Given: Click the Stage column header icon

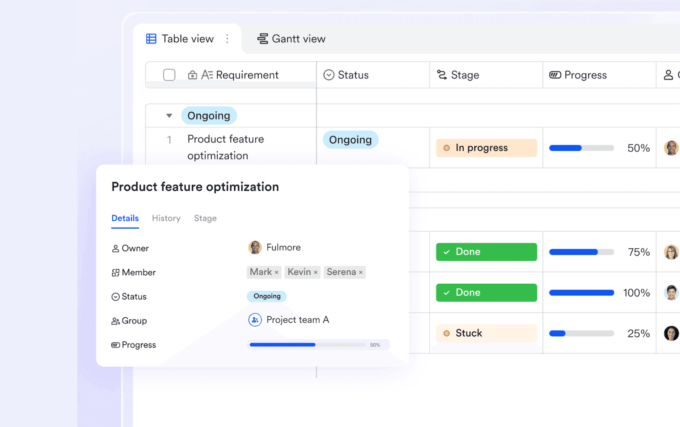Looking at the screenshot, I should pyautogui.click(x=442, y=75).
